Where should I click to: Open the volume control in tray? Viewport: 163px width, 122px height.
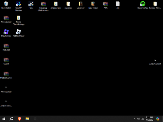pos(139,119)
